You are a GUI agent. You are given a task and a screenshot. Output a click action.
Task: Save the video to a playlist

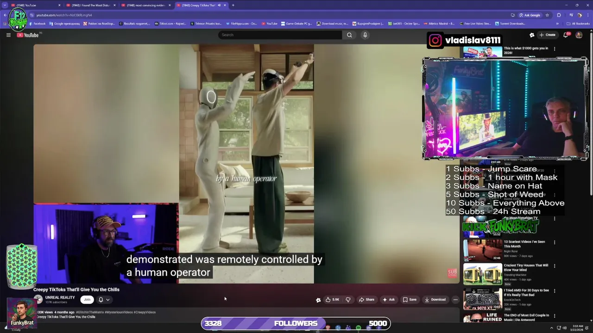click(x=410, y=300)
